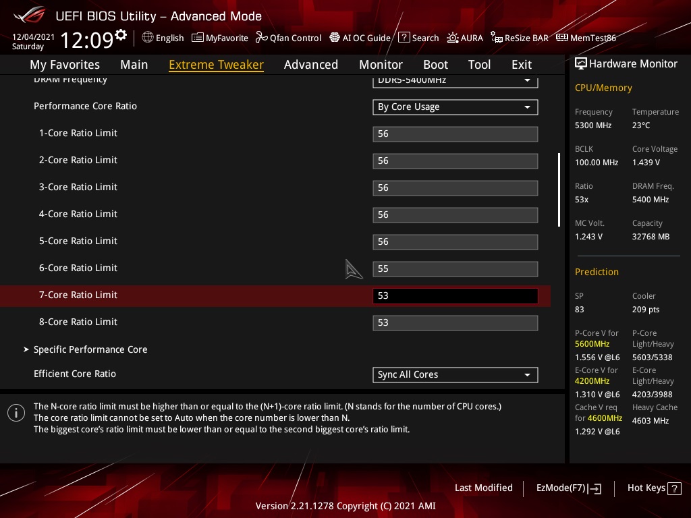Click the Prediction section heading
691x518 pixels.
coord(597,272)
